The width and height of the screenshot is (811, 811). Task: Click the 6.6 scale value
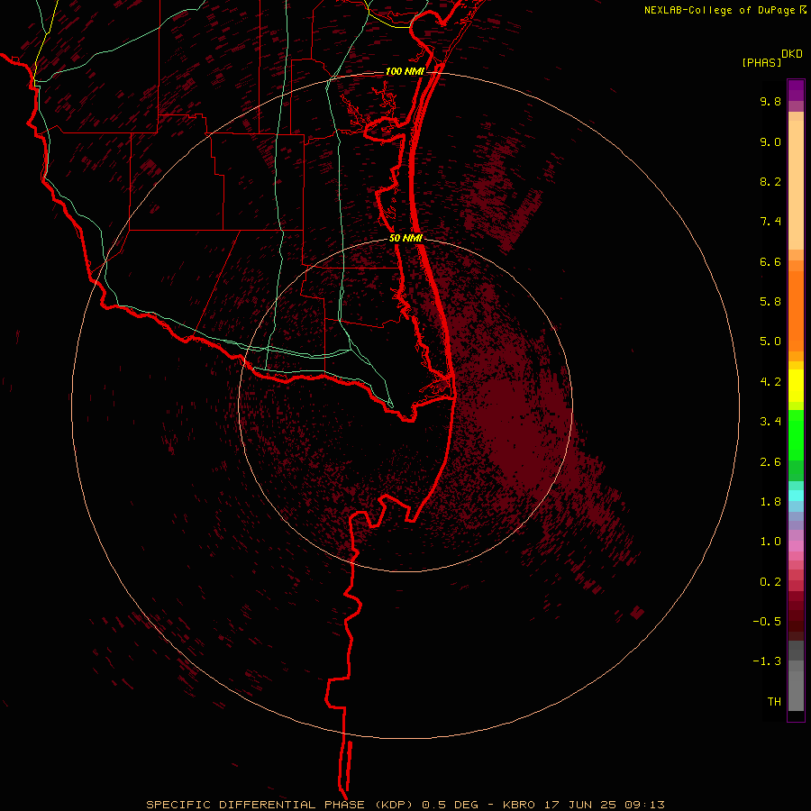pyautogui.click(x=770, y=261)
